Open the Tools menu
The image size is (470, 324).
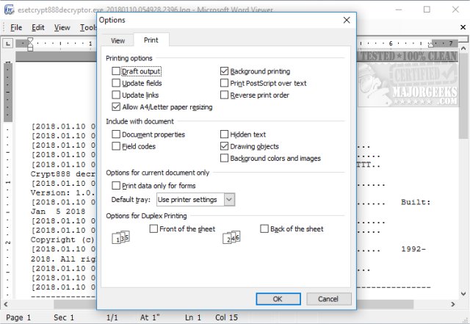[x=87, y=28]
